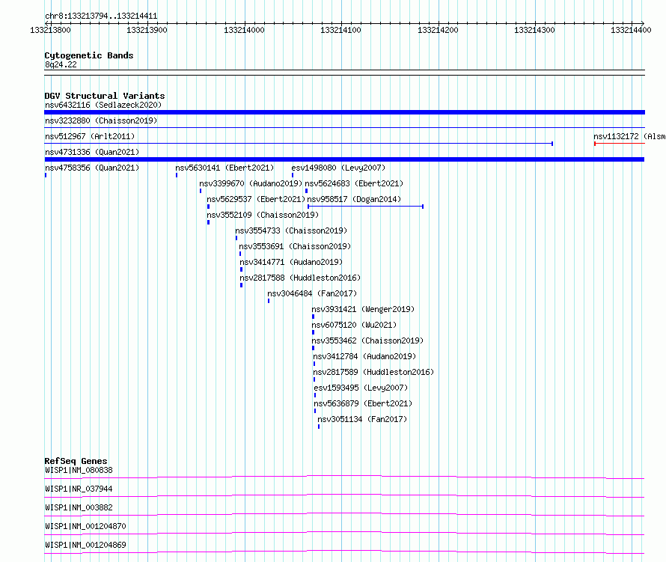Click nsv3414771 (Audano2019) label

point(291,262)
